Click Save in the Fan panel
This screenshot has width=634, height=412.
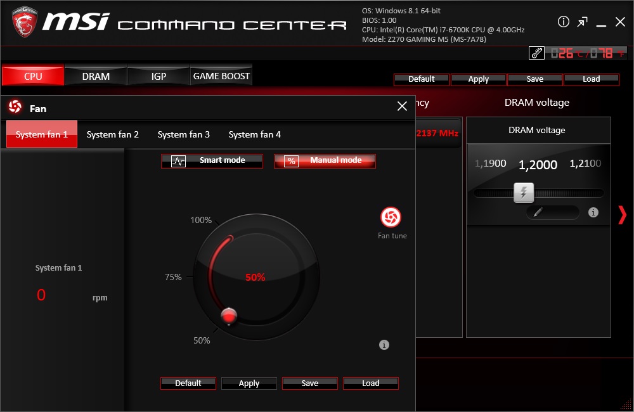310,383
